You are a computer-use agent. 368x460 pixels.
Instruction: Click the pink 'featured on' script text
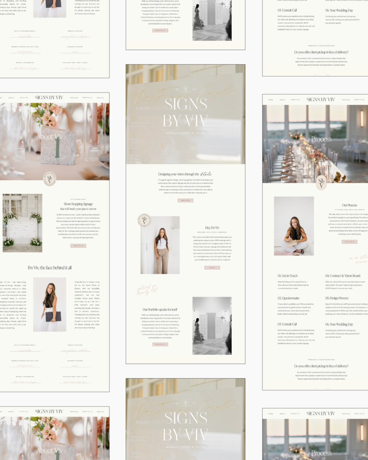[x=148, y=289]
